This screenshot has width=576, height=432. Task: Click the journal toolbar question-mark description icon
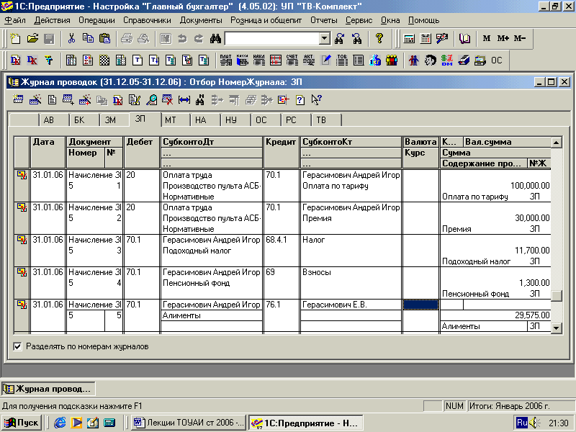tap(300, 99)
